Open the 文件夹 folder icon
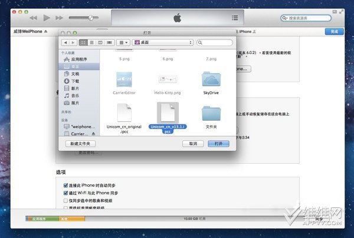The height and width of the screenshot is (238, 354). pyautogui.click(x=211, y=113)
